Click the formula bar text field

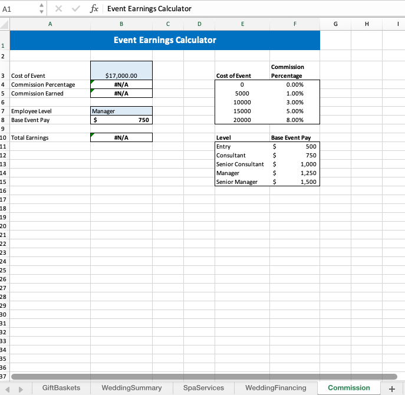tap(255, 9)
